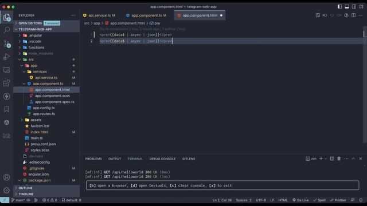
Task: Click errors and warnings count in status bar
Action: [x=50, y=200]
